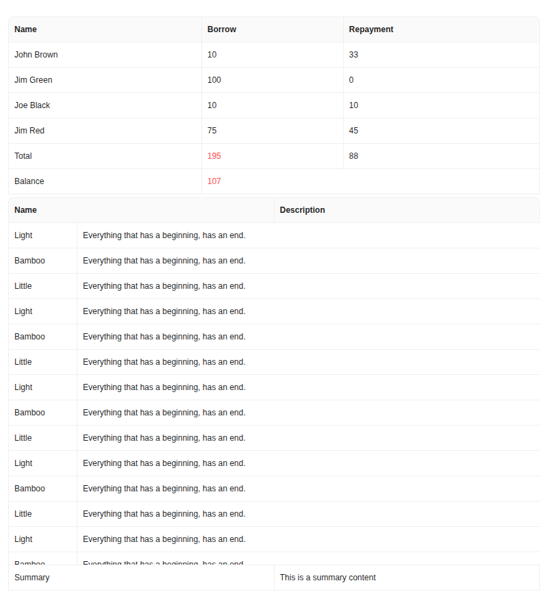Click the Balance row label
Viewport: 548px width, 607px height.
pyautogui.click(x=28, y=181)
